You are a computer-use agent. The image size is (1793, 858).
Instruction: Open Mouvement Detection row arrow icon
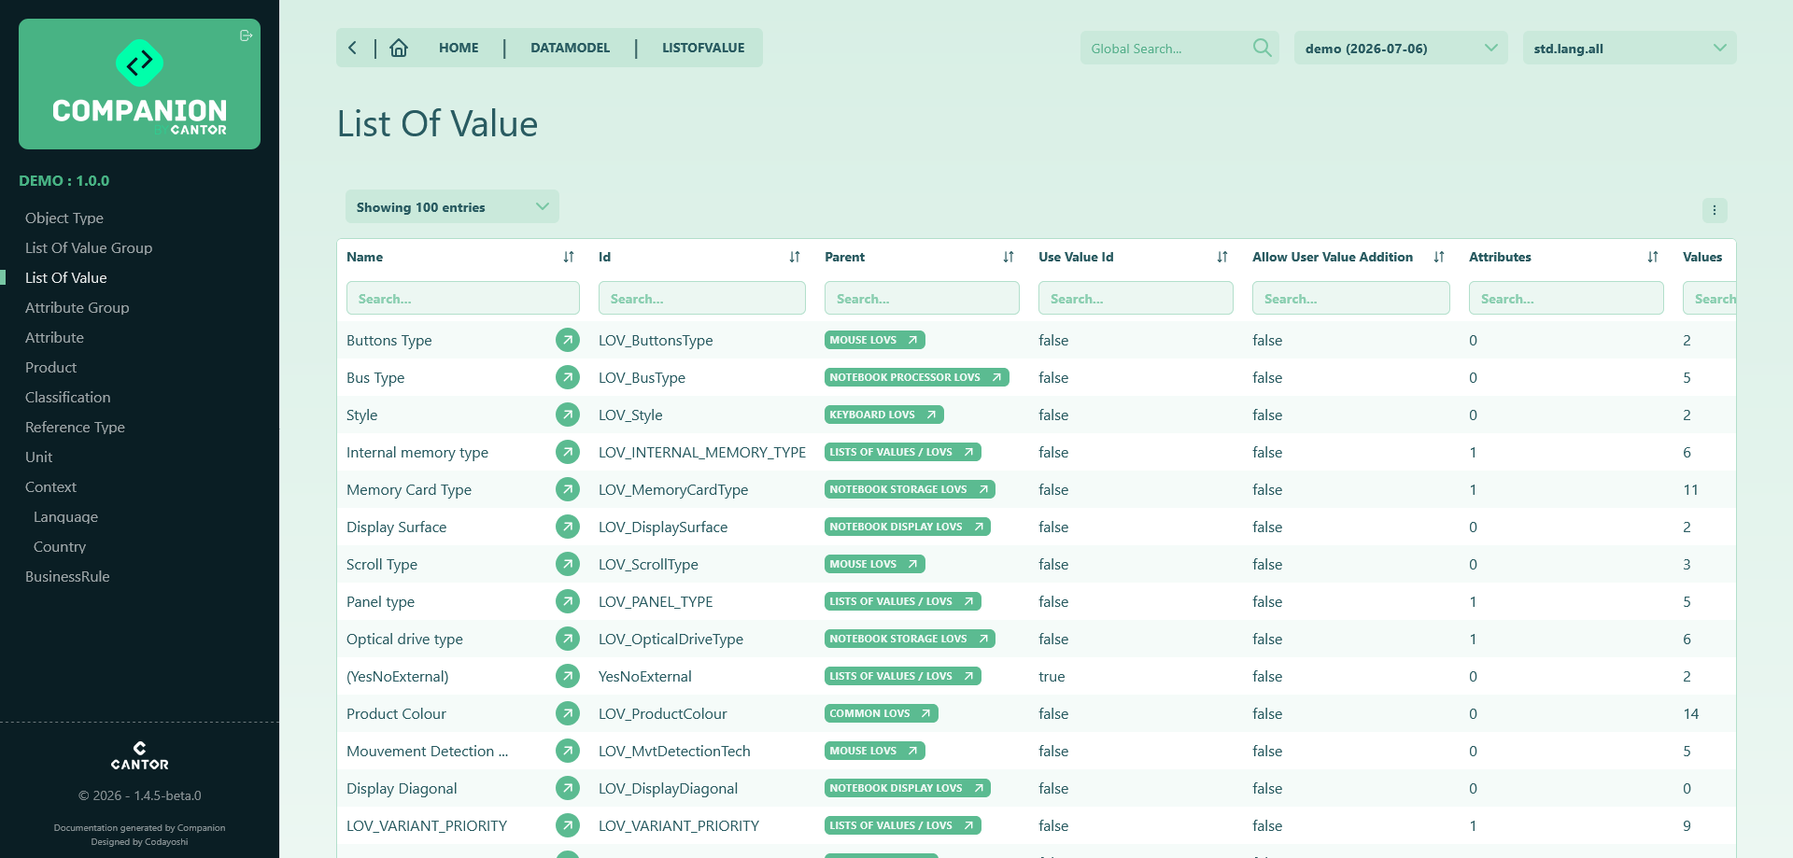pos(568,751)
